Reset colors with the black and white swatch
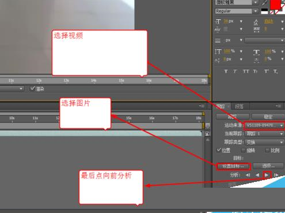 pos(264,11)
